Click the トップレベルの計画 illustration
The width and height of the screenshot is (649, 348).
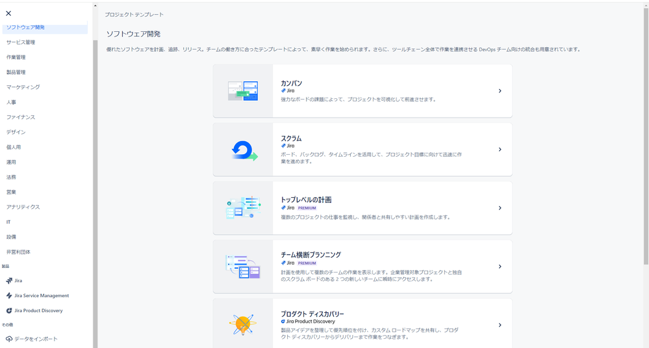coord(244,207)
